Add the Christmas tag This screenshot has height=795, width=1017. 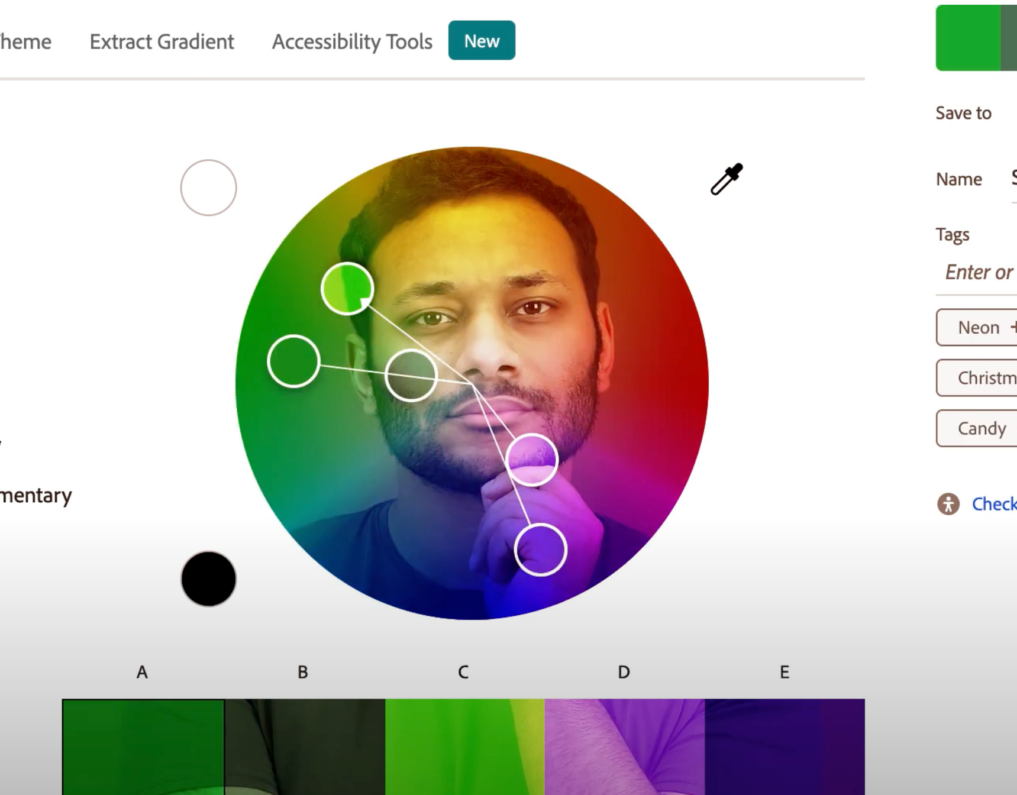(977, 377)
